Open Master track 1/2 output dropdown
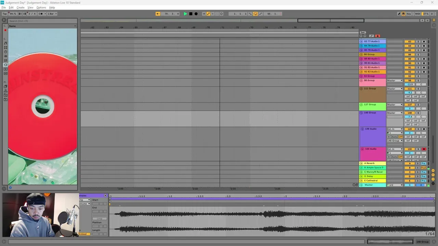This screenshot has width=438, height=246. (395, 185)
